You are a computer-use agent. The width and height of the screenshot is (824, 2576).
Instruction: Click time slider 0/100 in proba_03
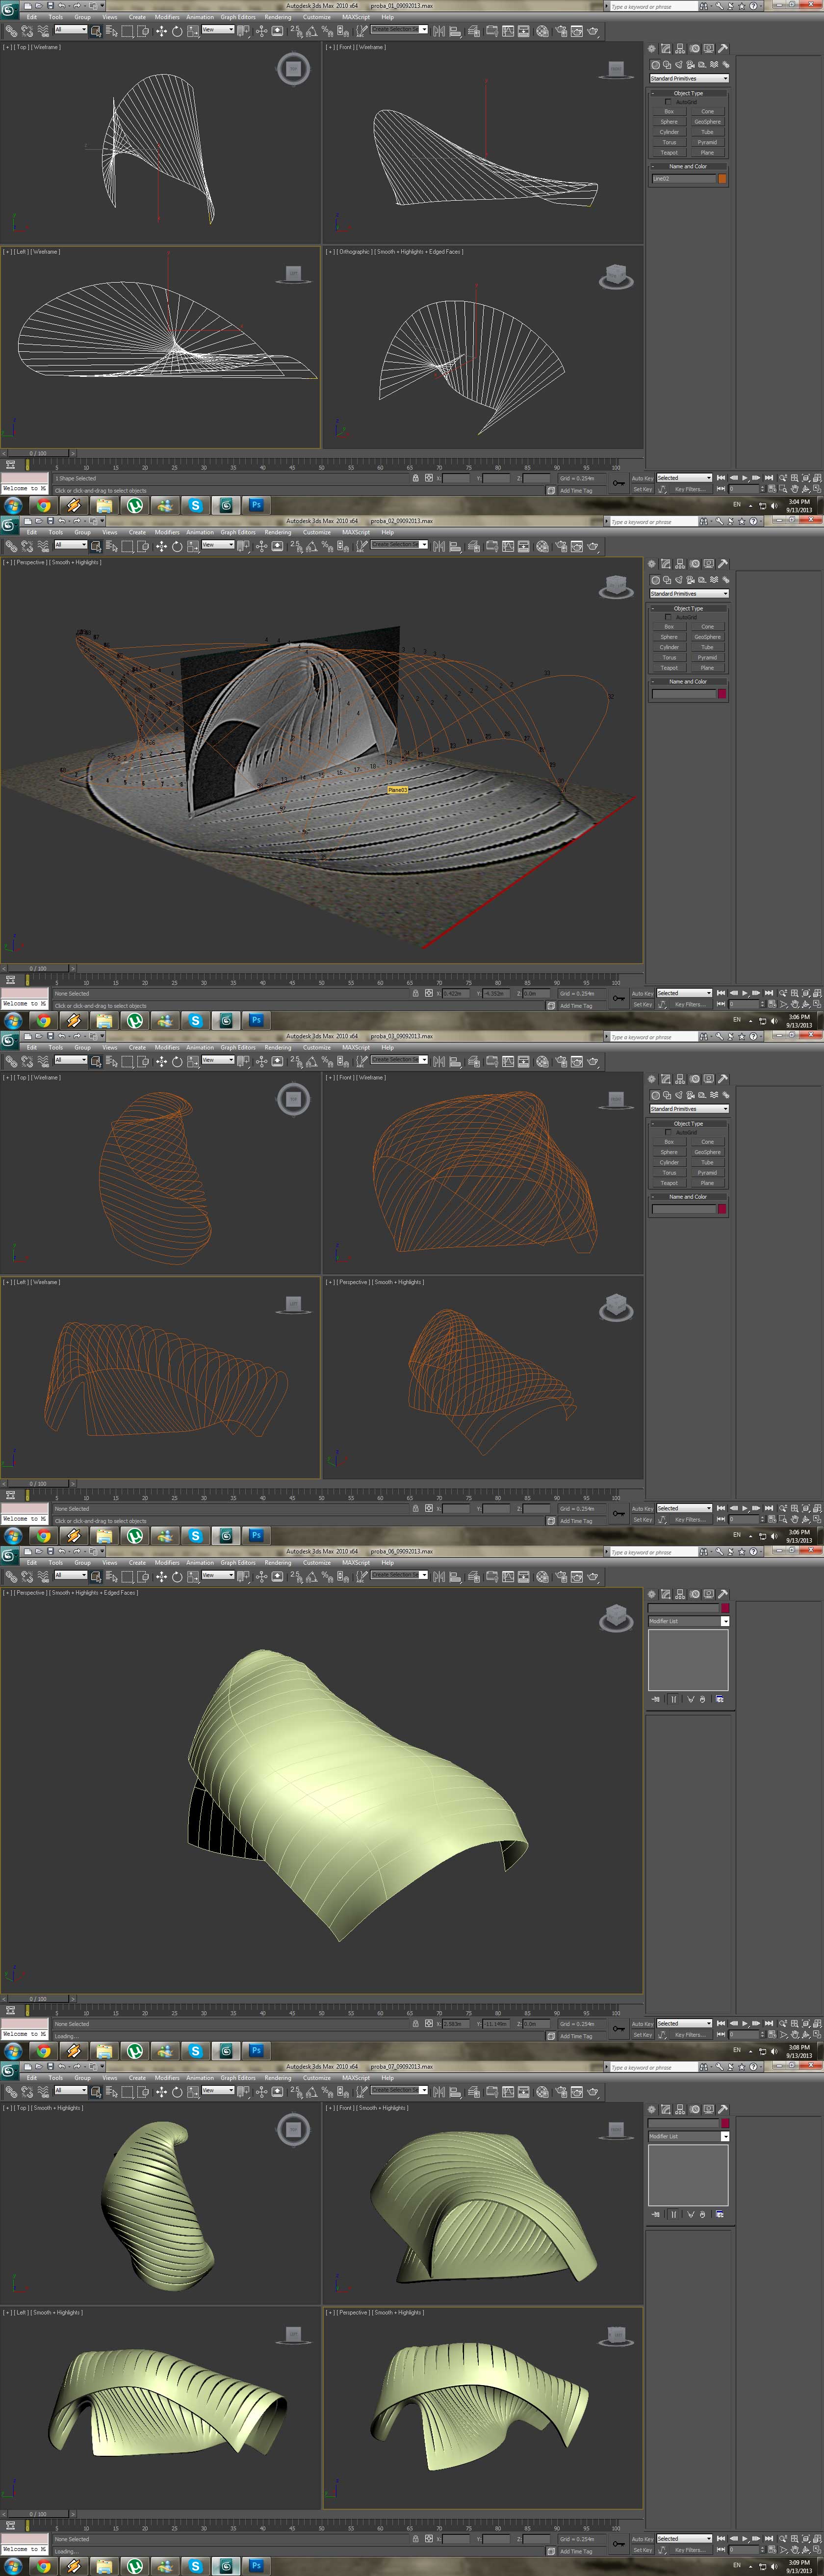coord(37,1483)
